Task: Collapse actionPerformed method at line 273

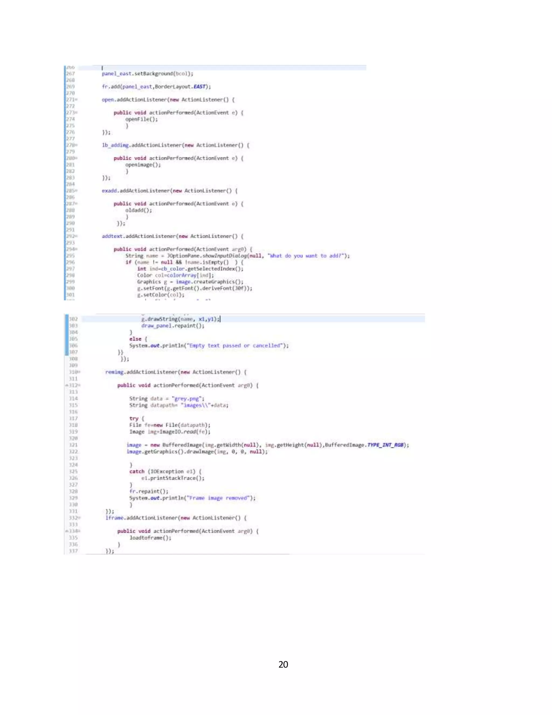Action: [x=77, y=113]
